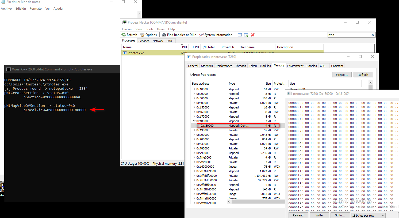Click the rtno search input field
The width and height of the screenshot is (399, 218).
(x=349, y=35)
